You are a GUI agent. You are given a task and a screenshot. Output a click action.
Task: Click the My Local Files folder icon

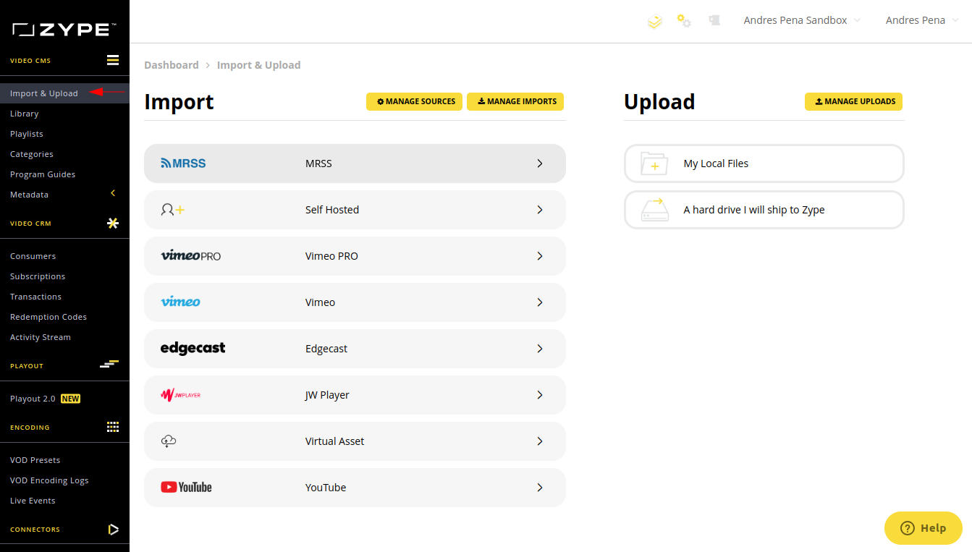(654, 164)
